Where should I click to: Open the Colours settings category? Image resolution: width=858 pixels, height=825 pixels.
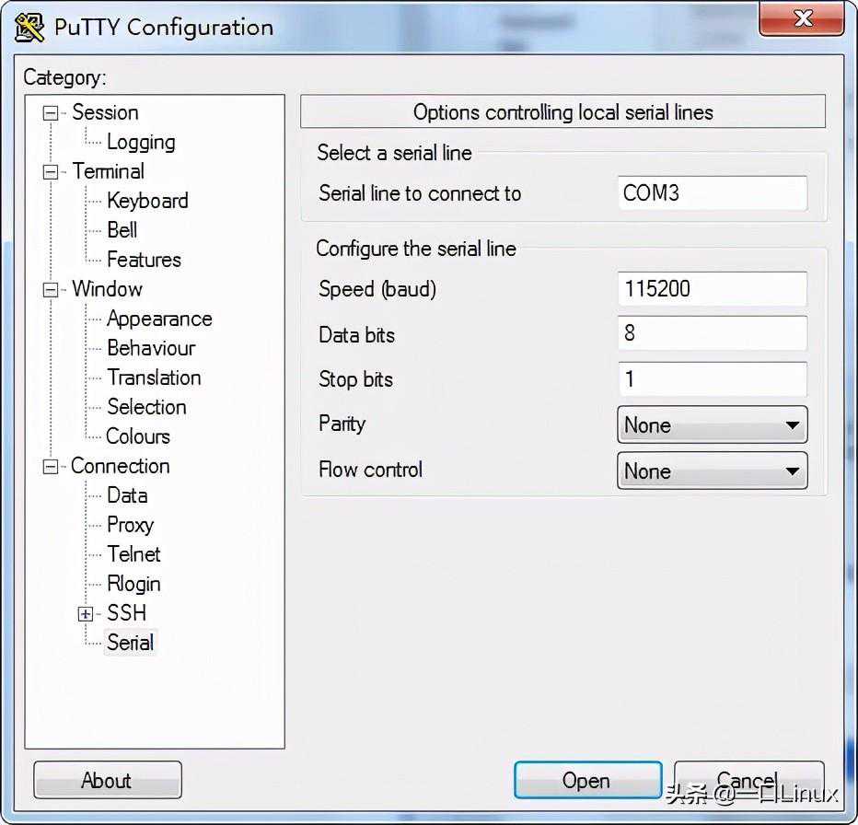[138, 436]
